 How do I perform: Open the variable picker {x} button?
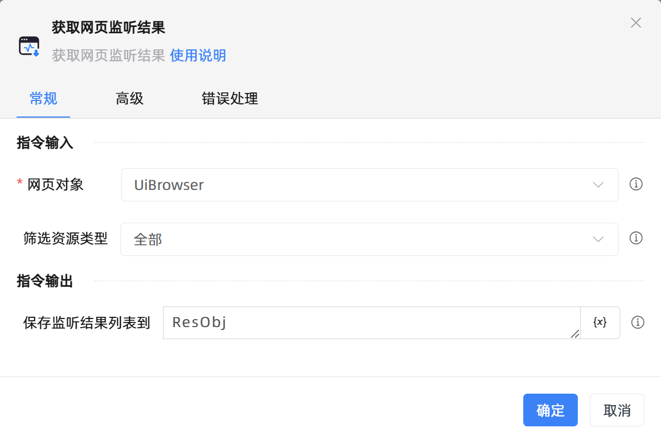tap(600, 322)
